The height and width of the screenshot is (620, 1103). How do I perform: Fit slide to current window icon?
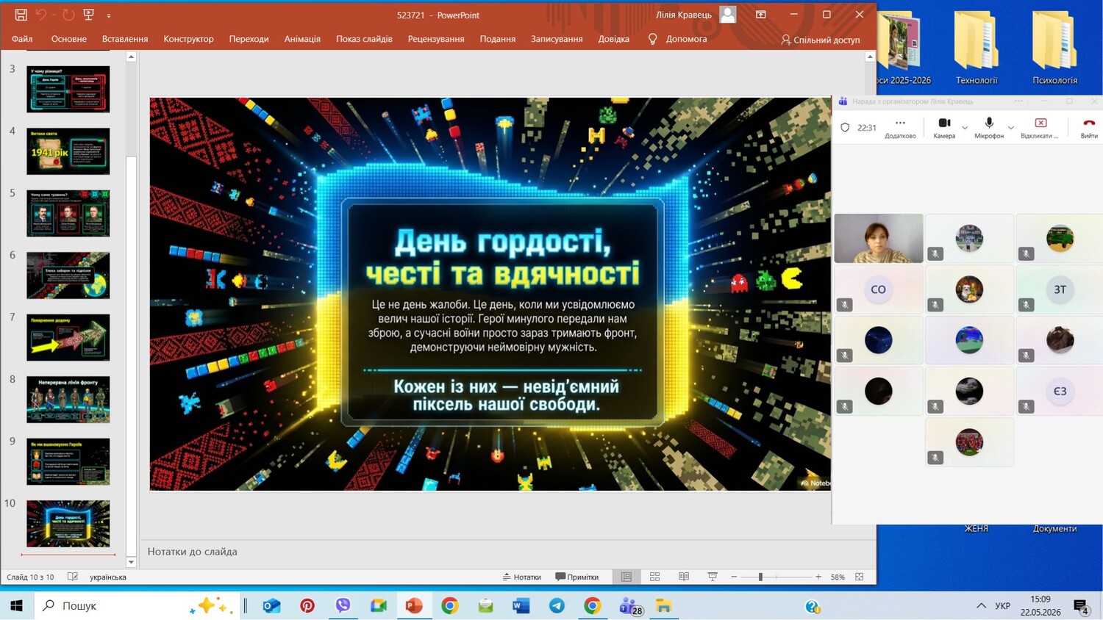(x=859, y=577)
